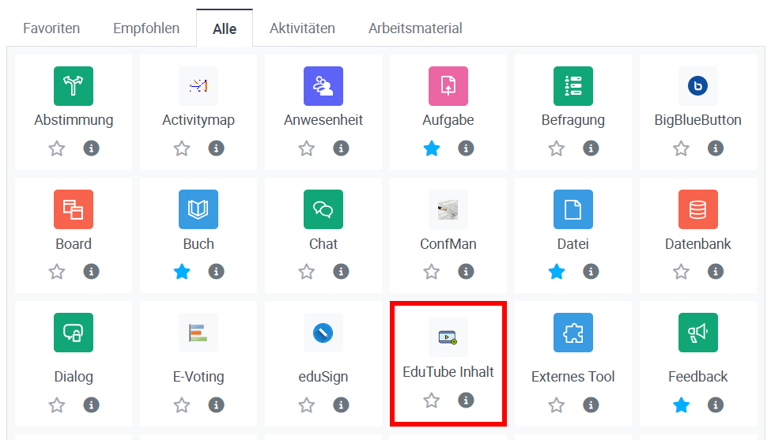This screenshot has height=440, width=771.
Task: Add Externes Tool to favorites
Action: (x=556, y=404)
